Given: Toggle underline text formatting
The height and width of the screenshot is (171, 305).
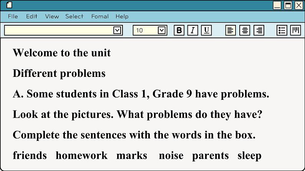Looking at the screenshot, I should (206, 31).
